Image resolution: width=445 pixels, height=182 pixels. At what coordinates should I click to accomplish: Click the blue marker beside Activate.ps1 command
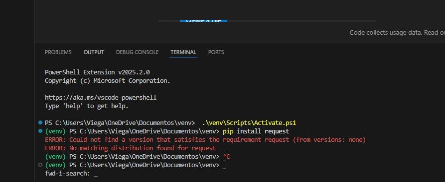point(40,122)
